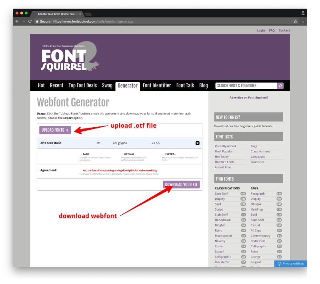Viewport: 320px width, 284px height.
Task: Select the Expert conversion option
Action: (170, 154)
